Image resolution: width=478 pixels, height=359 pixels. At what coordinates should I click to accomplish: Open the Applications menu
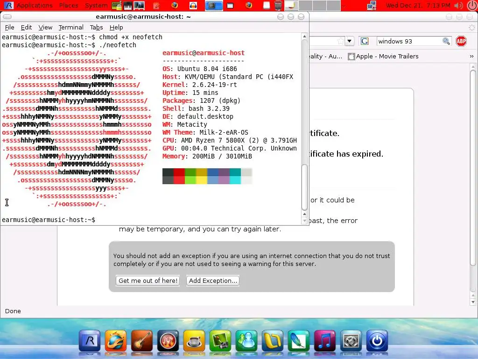point(35,5)
